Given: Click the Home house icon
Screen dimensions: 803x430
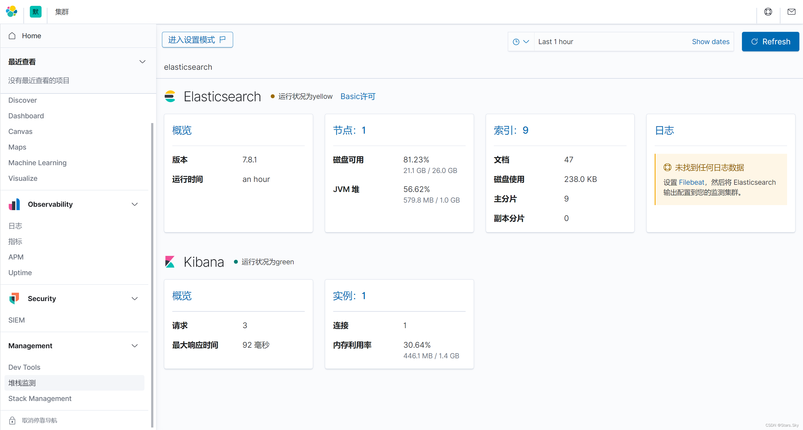Looking at the screenshot, I should point(12,36).
